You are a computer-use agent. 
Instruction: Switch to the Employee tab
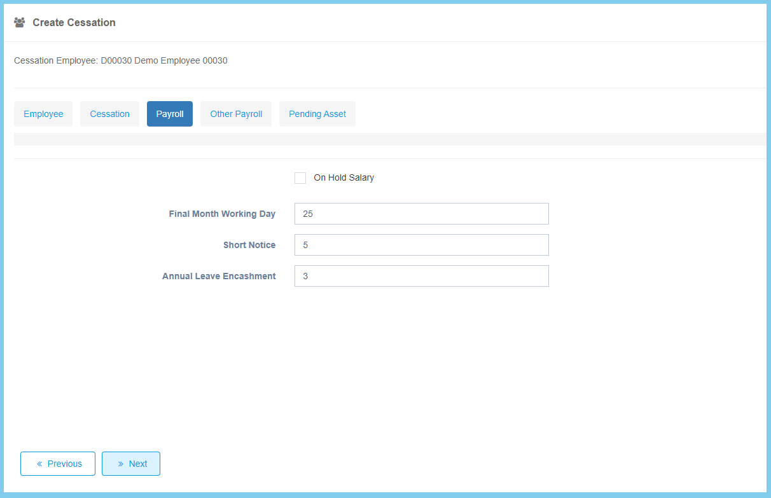point(43,114)
